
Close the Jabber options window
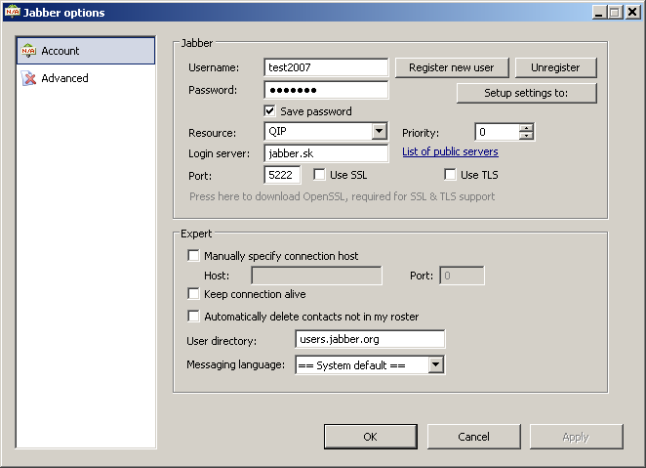(x=632, y=13)
